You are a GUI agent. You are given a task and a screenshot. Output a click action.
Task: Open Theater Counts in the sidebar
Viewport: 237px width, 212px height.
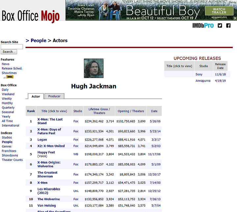coord(12,160)
